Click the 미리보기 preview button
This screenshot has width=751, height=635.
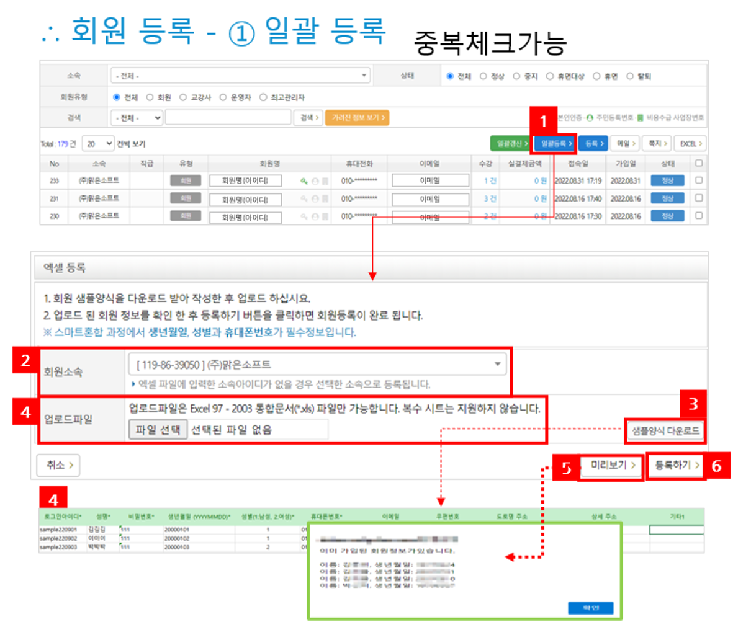(611, 465)
